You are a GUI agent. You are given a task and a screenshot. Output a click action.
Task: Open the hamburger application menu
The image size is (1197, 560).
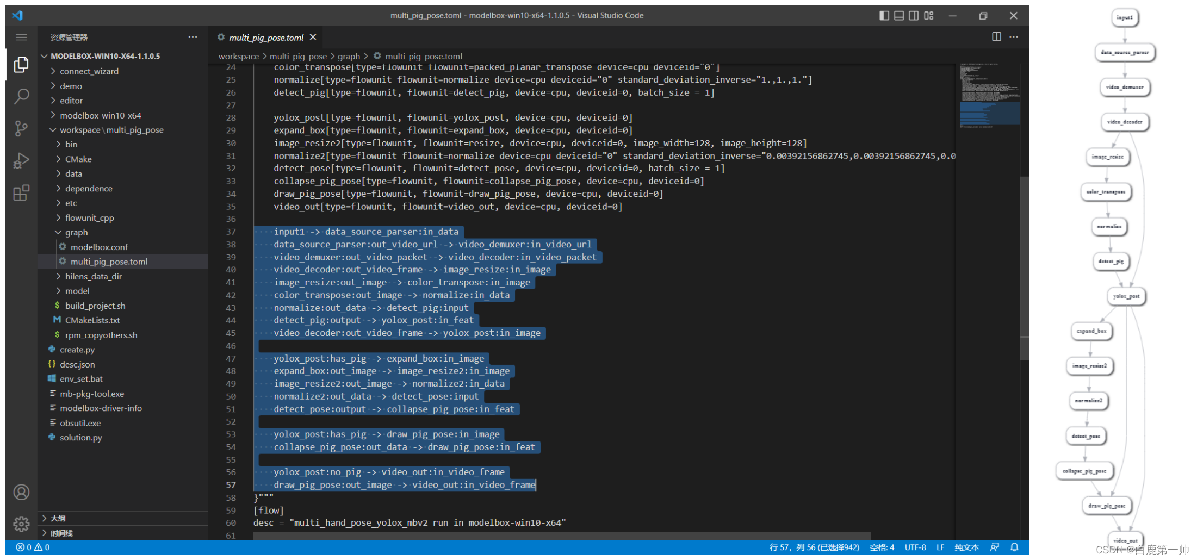point(21,37)
